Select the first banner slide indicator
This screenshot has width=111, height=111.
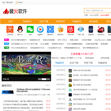(39, 79)
